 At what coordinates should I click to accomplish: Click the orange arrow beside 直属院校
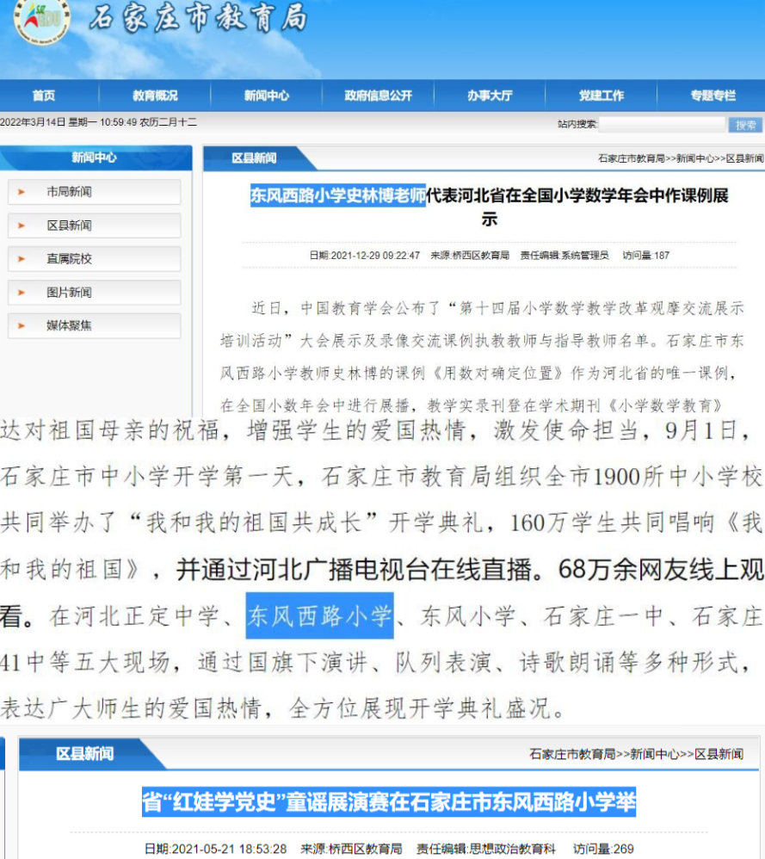(x=22, y=258)
